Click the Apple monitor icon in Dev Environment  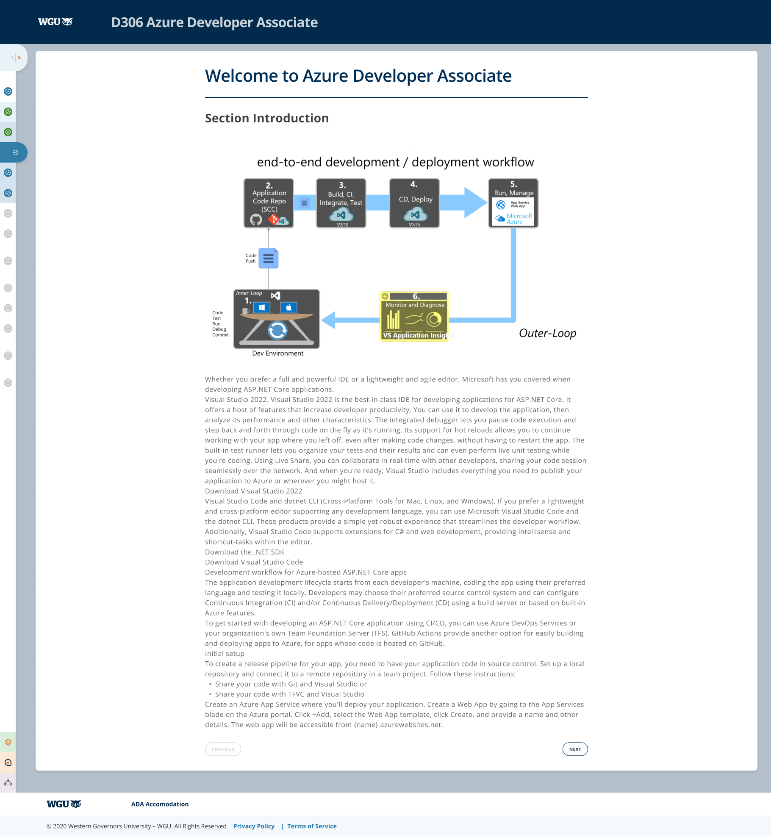(288, 307)
